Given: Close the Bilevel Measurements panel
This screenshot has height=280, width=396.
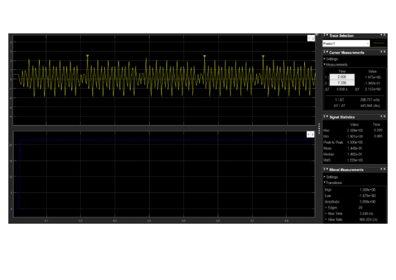Looking at the screenshot, I should coord(385,169).
